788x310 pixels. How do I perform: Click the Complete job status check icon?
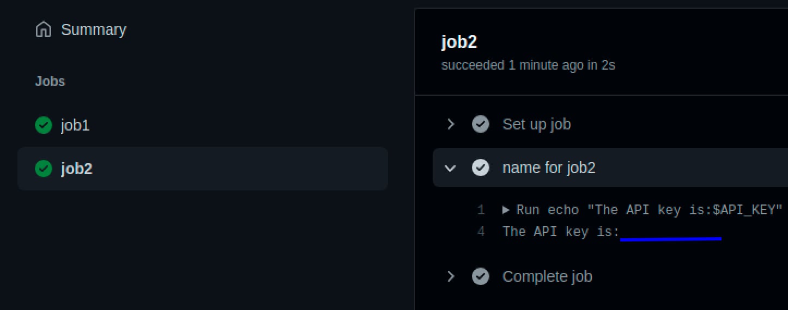pos(480,276)
